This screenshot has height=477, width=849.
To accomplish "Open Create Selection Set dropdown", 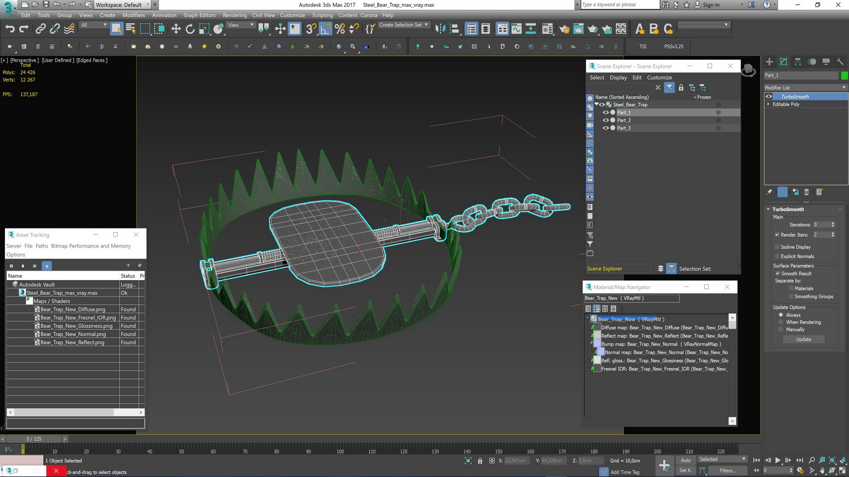I will pyautogui.click(x=426, y=25).
